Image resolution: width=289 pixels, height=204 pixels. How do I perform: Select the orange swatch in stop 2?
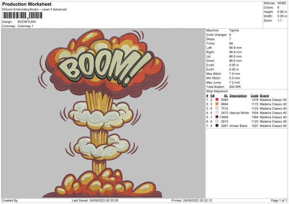pyautogui.click(x=217, y=104)
